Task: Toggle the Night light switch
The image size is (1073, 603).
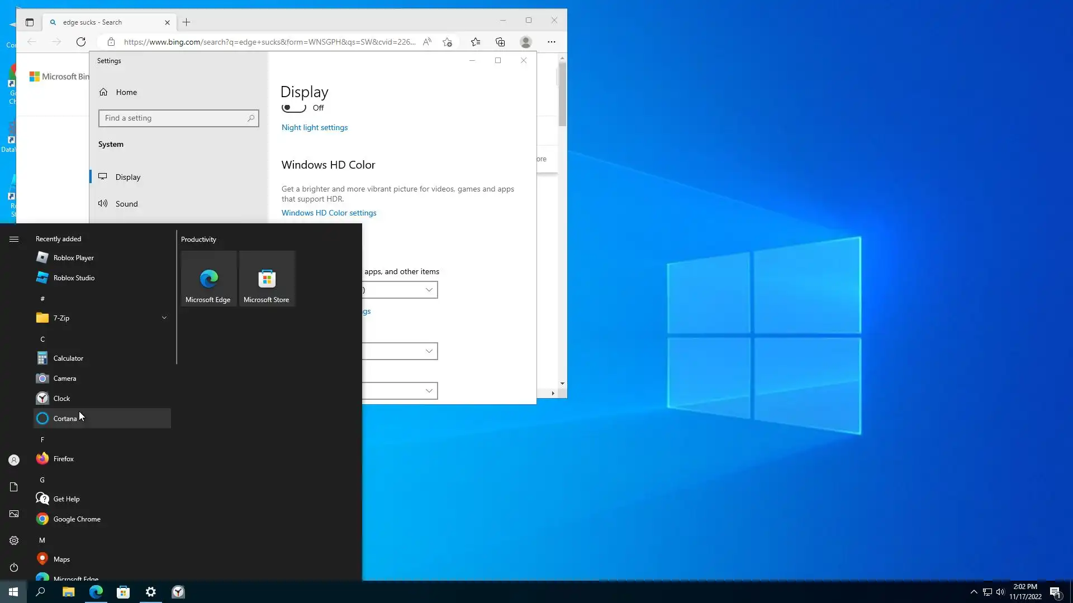Action: (293, 108)
